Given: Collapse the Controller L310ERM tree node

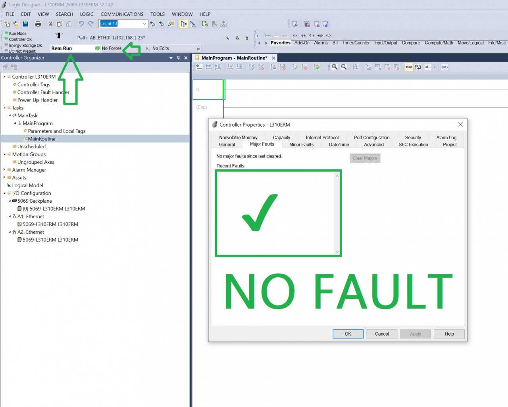Looking at the screenshot, I should 4,77.
